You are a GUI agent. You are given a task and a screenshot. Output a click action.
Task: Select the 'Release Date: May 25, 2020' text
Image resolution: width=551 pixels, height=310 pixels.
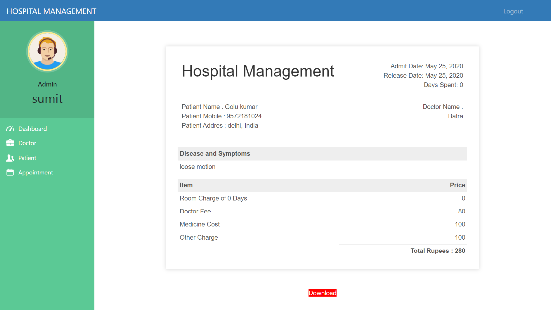423,75
